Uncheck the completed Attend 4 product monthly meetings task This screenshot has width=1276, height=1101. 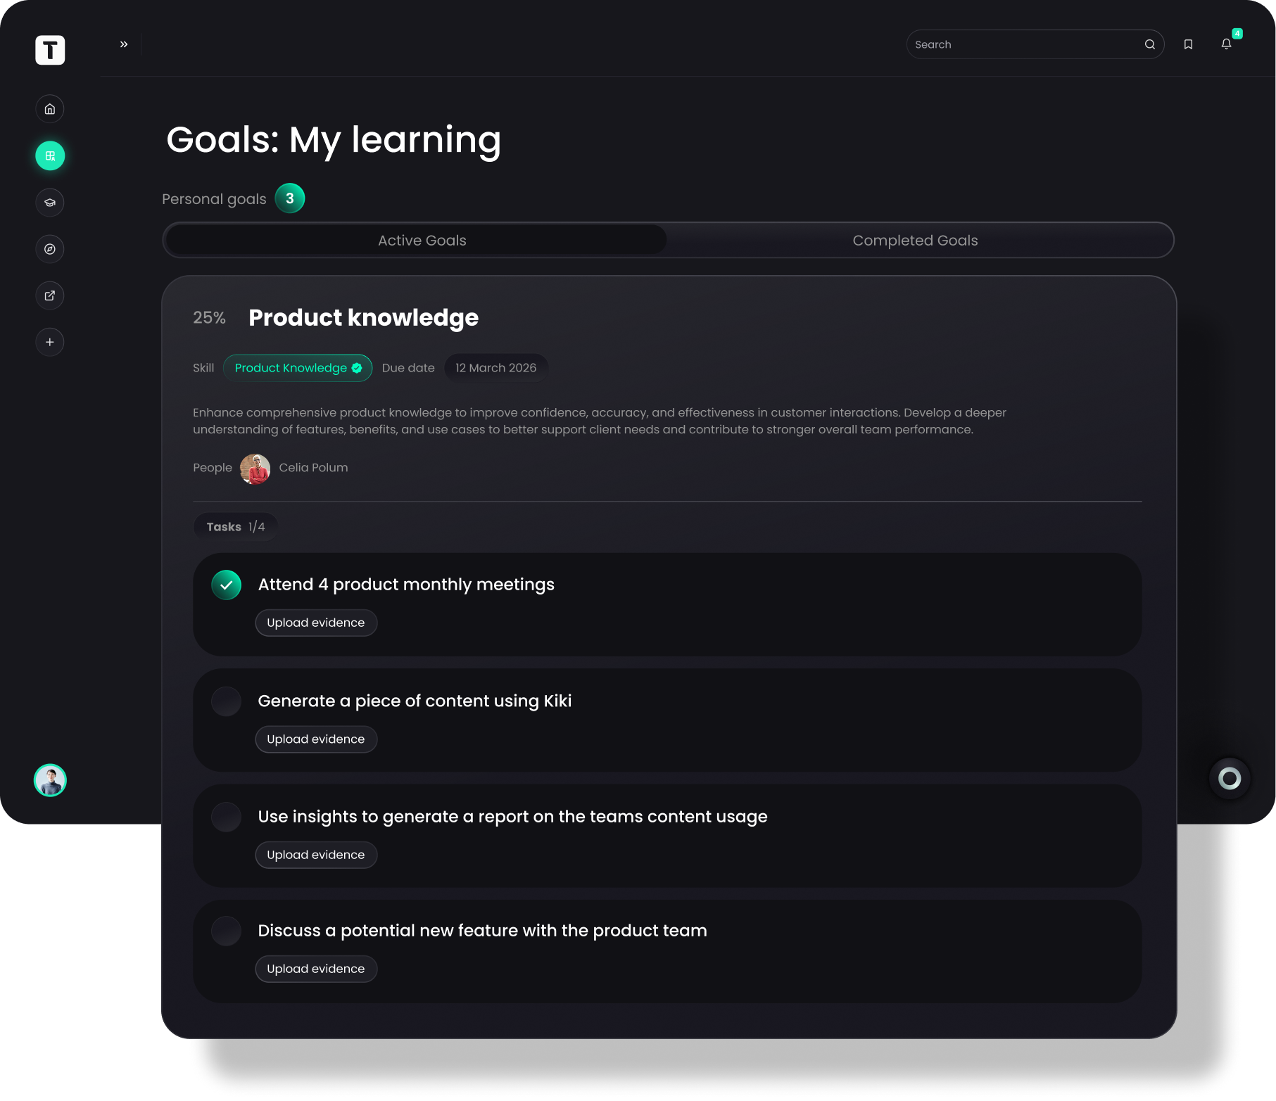click(226, 584)
